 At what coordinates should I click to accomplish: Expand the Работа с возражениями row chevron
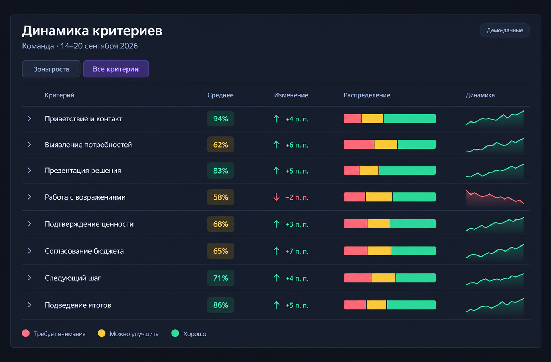coord(29,197)
